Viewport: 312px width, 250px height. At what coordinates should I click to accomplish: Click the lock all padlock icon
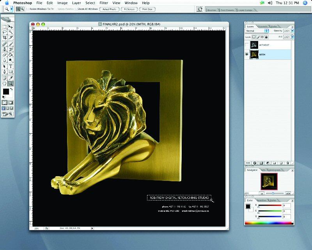click(x=267, y=37)
